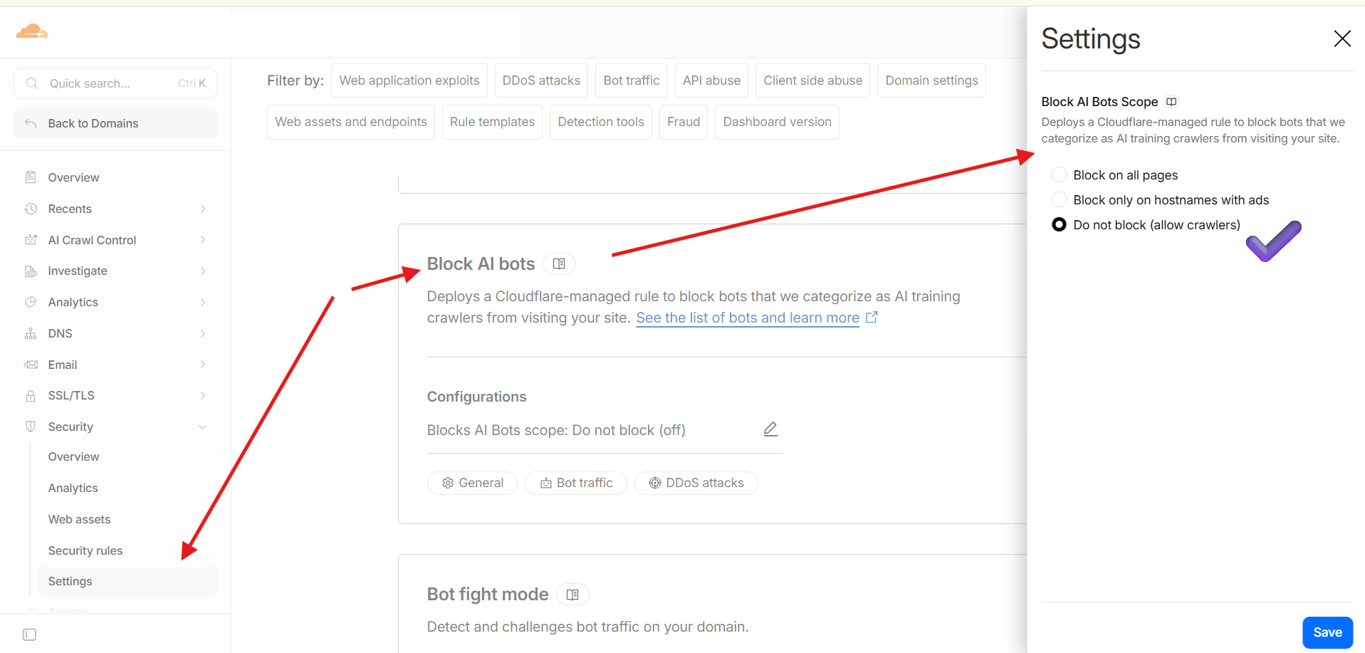Image resolution: width=1365 pixels, height=653 pixels.
Task: Select Block only on hostnames with ads
Action: click(1060, 200)
